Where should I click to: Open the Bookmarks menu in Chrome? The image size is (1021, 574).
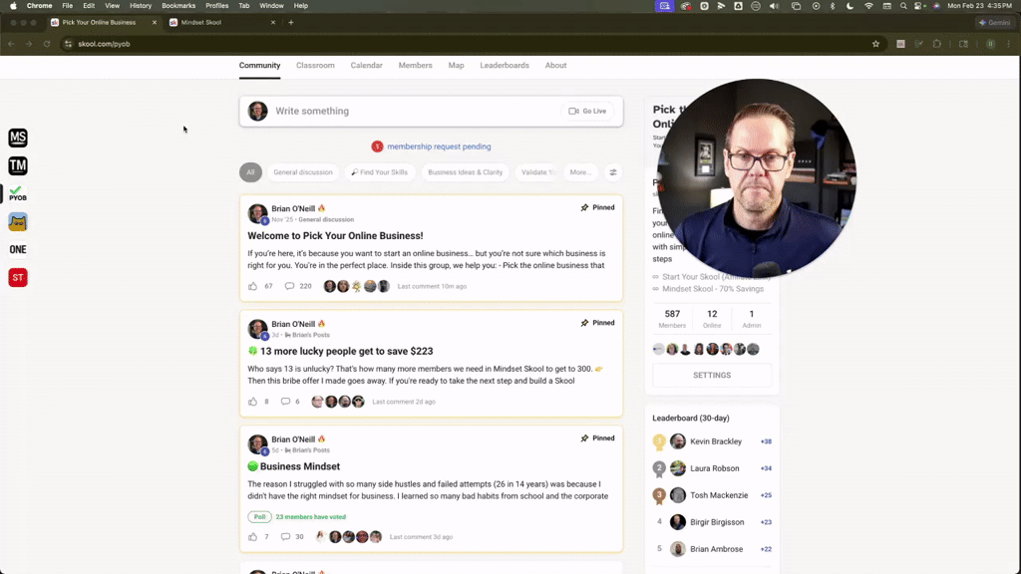pos(178,6)
